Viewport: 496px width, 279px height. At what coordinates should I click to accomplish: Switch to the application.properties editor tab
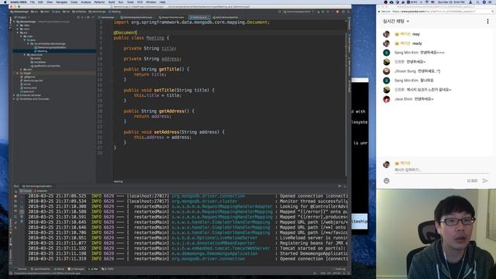tap(226, 17)
